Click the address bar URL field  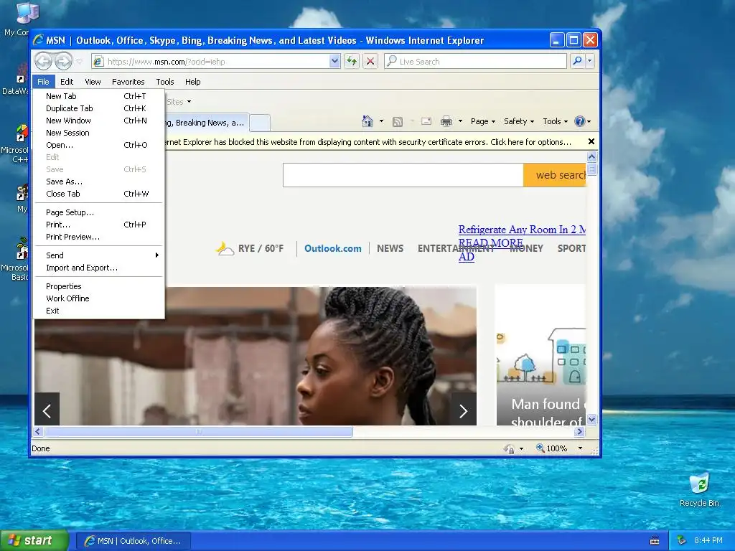click(211, 62)
